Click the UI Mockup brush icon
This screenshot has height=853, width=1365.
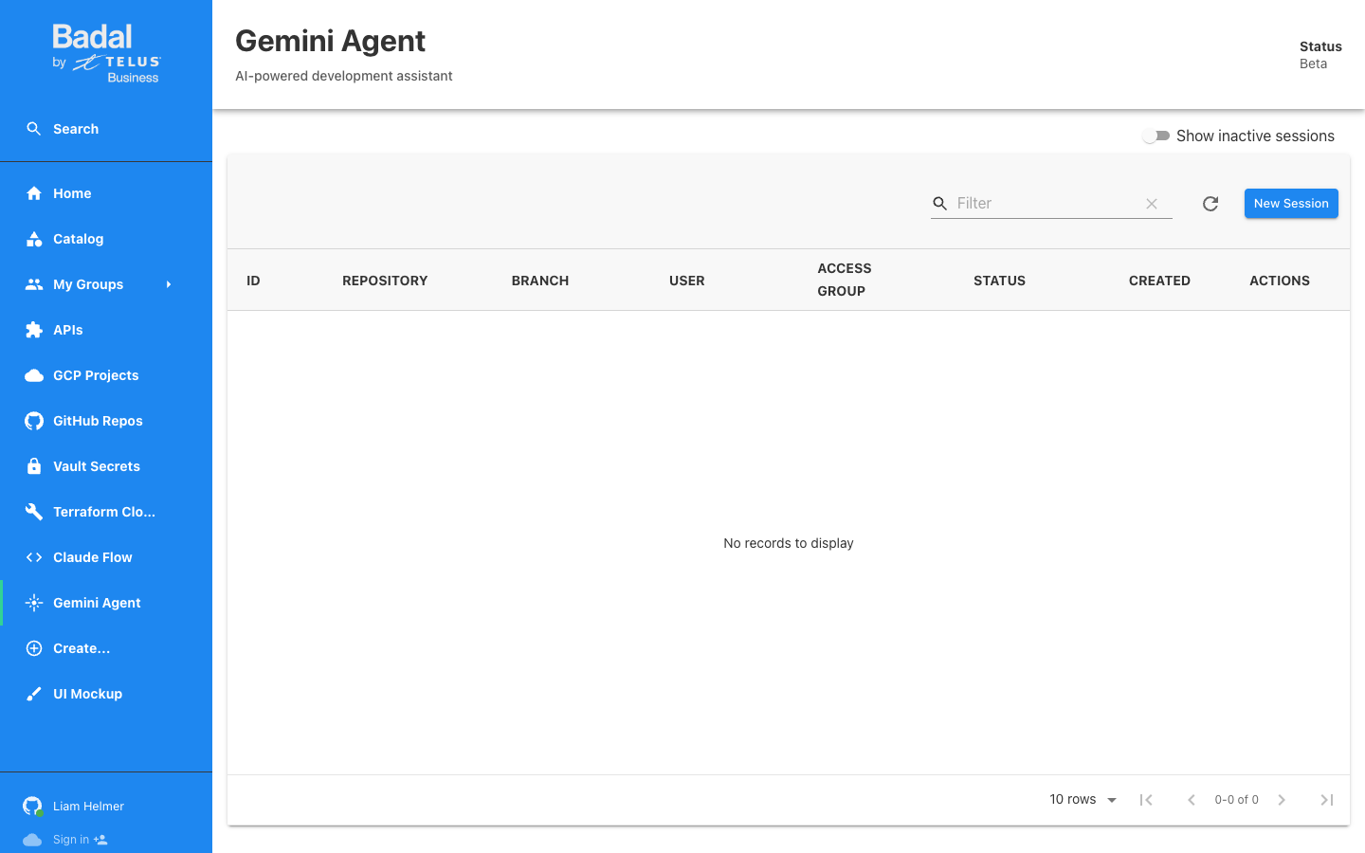click(x=34, y=694)
